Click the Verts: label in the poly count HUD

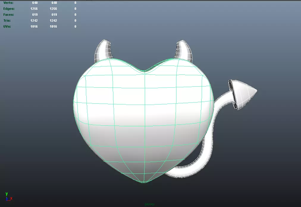[8, 3]
